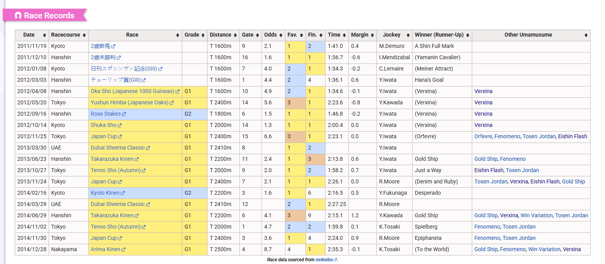
Task: Sort by Odds column sort arrows
Action: tap(281, 35)
